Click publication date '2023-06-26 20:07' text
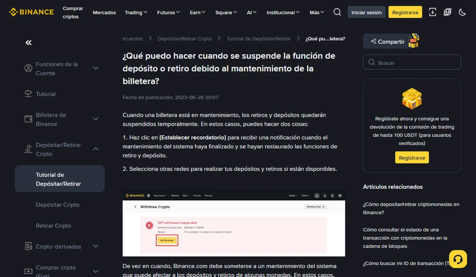The width and height of the screenshot is (476, 277). pos(196,97)
